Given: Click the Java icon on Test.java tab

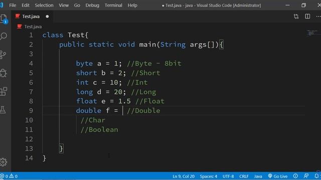Looking at the screenshot, I should pos(18,16).
